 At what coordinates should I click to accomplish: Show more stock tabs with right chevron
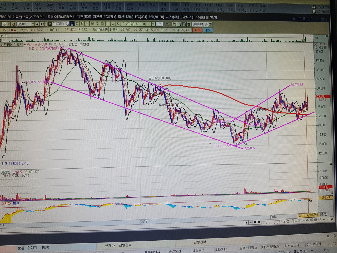(x=329, y=244)
